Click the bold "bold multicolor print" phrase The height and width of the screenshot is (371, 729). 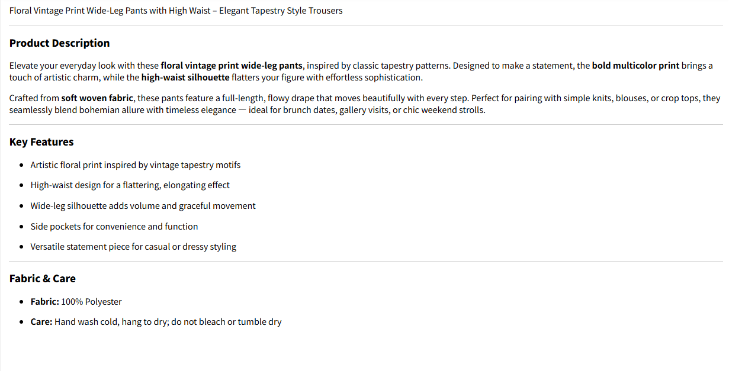tap(635, 66)
